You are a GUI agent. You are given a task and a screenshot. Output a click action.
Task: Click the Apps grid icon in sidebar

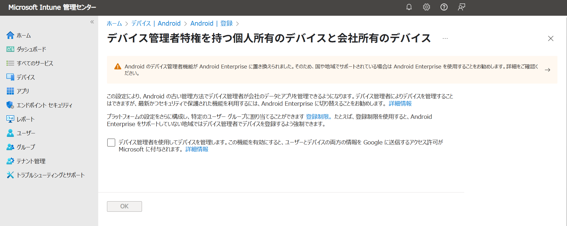10,91
